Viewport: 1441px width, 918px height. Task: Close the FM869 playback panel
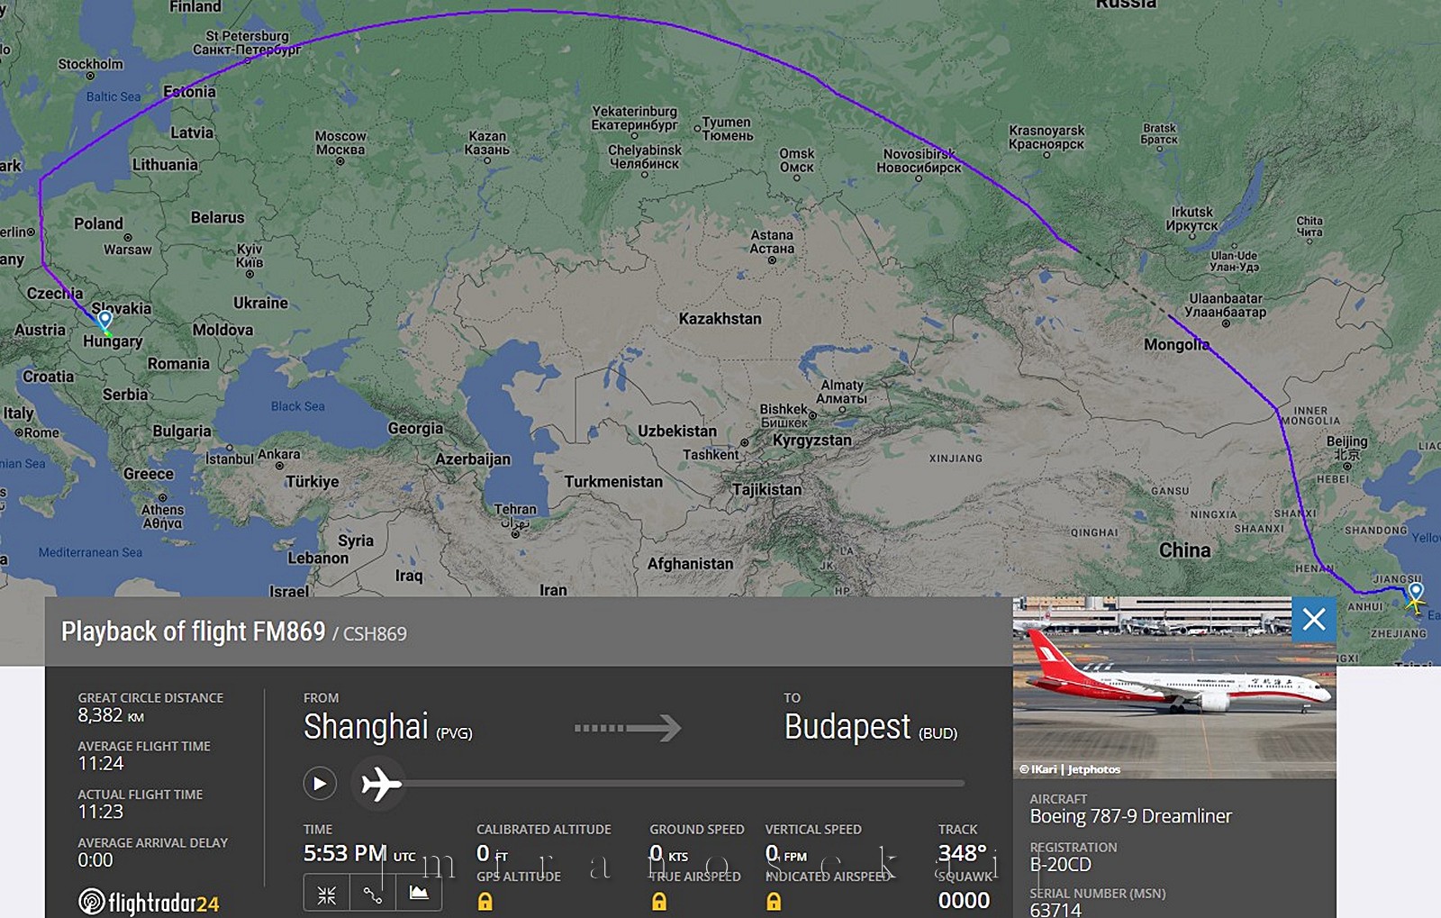[x=1314, y=619]
